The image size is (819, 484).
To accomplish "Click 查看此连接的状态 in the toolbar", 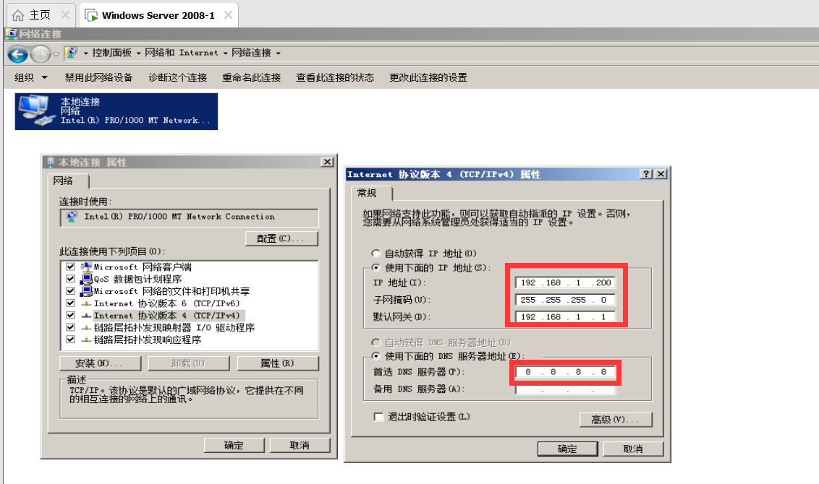I will tap(335, 77).
